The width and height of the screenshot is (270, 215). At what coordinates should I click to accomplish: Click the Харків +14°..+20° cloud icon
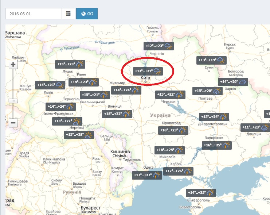243,82
